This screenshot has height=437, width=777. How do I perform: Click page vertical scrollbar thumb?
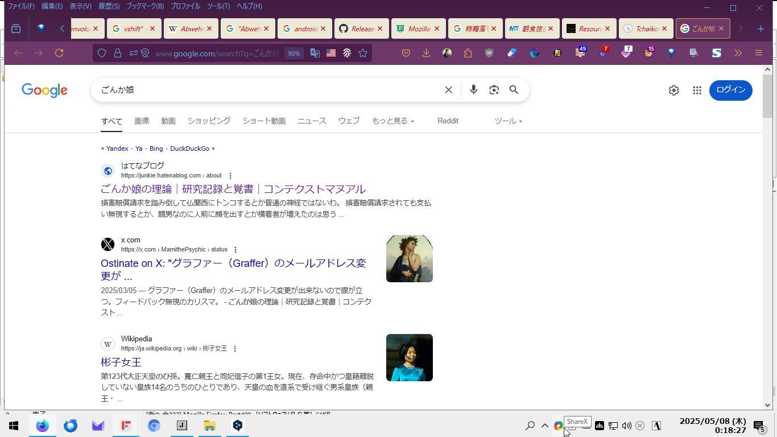[768, 96]
